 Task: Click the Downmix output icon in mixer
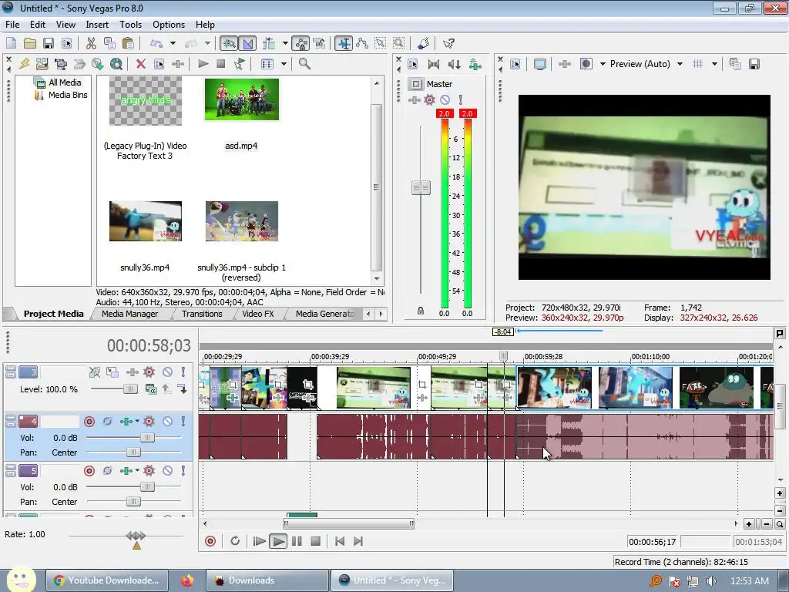pyautogui.click(x=434, y=64)
